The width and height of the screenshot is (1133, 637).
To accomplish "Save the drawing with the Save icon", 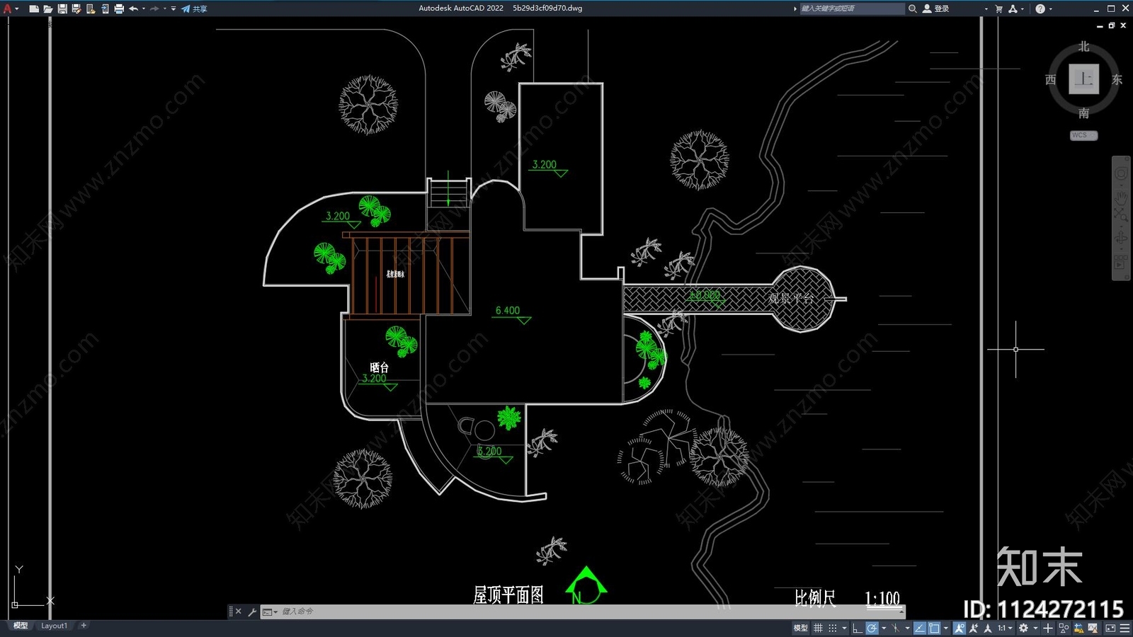I will [x=62, y=8].
